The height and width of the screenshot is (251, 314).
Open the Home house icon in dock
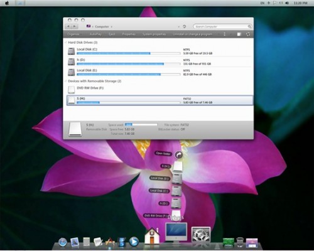(152, 236)
